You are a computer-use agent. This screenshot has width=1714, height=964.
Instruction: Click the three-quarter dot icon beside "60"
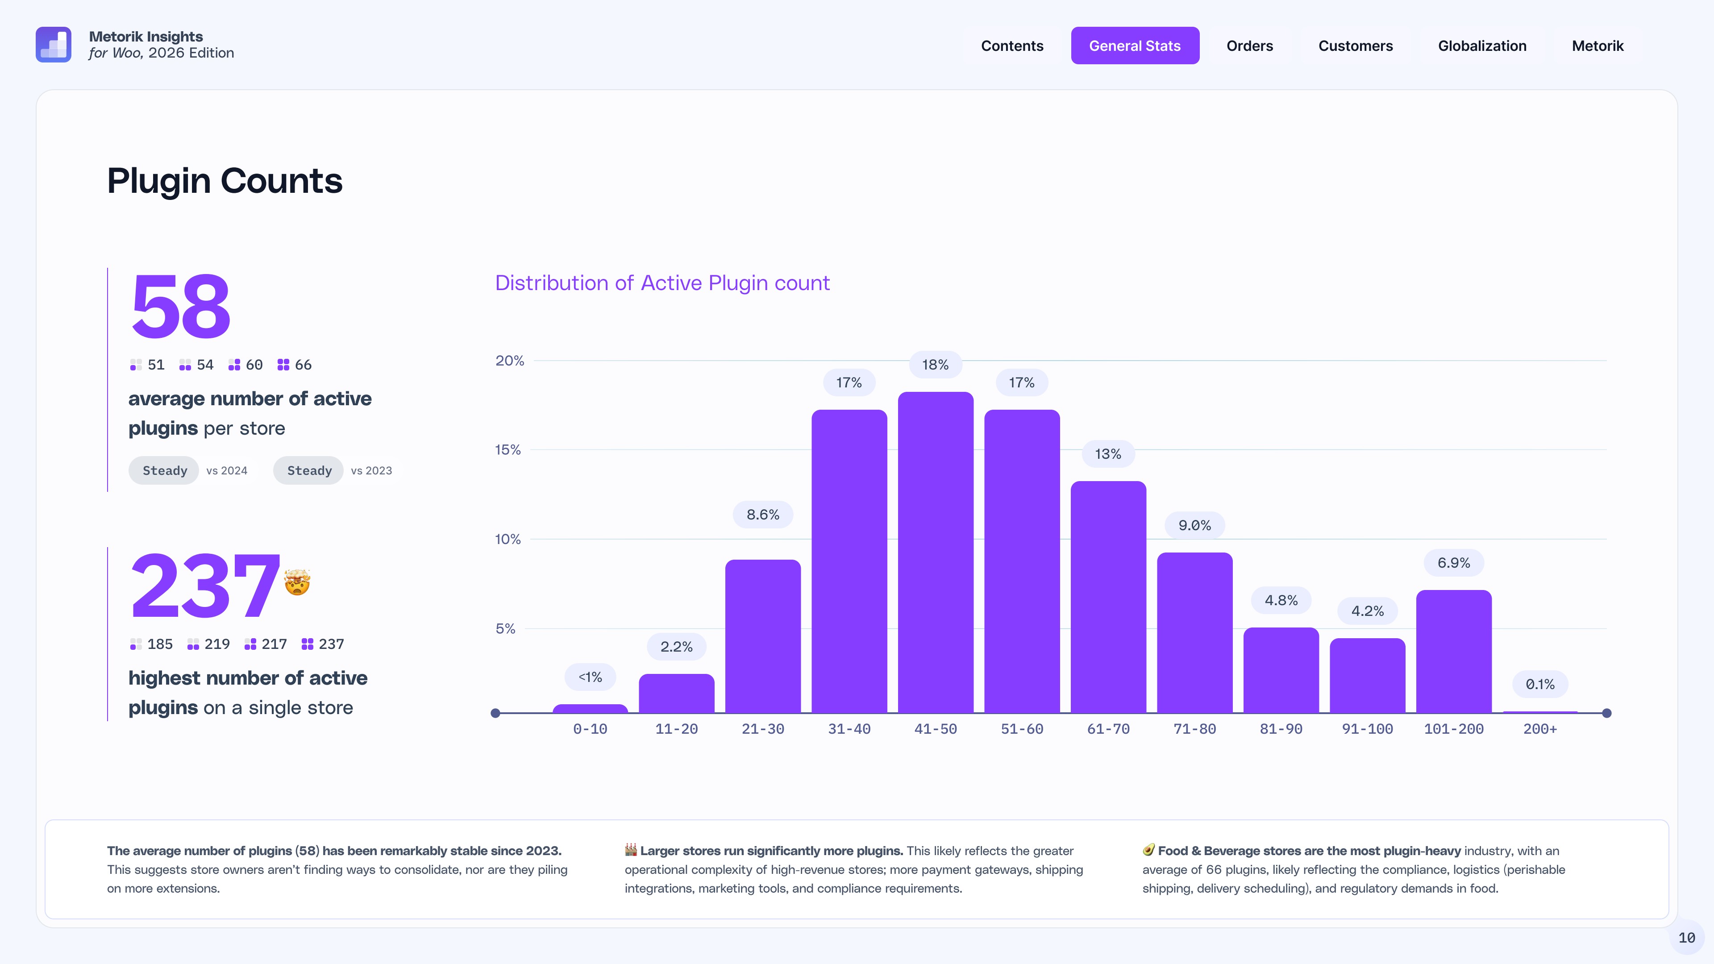click(234, 365)
